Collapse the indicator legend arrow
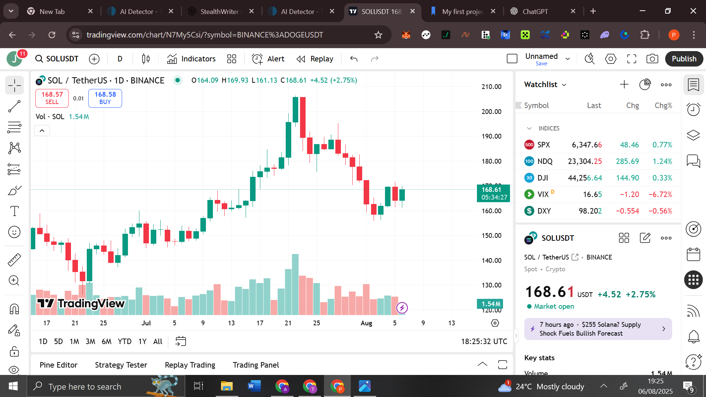The width and height of the screenshot is (706, 397). (42, 130)
